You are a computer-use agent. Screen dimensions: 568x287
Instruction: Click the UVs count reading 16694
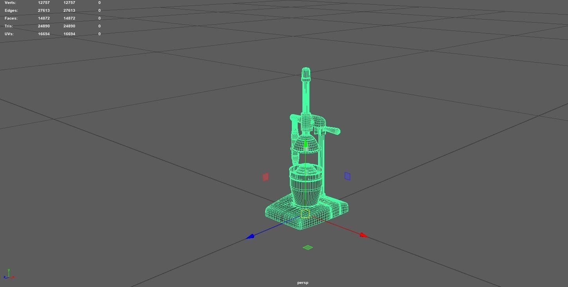[x=43, y=34]
